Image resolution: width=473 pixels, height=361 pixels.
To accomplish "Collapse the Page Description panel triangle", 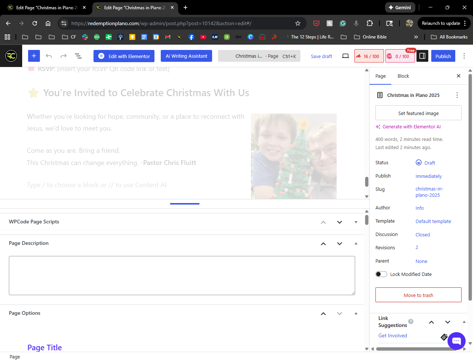I will 356,243.
